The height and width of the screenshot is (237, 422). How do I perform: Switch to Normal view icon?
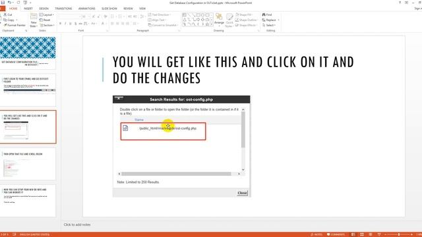[353, 234]
